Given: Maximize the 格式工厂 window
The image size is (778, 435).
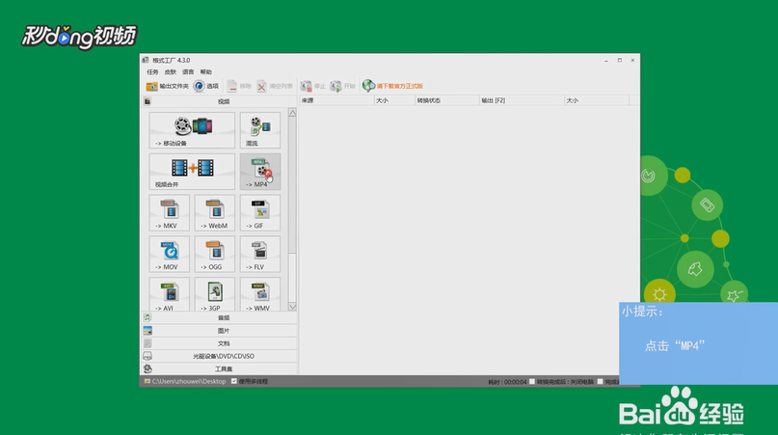Looking at the screenshot, I should click(619, 60).
